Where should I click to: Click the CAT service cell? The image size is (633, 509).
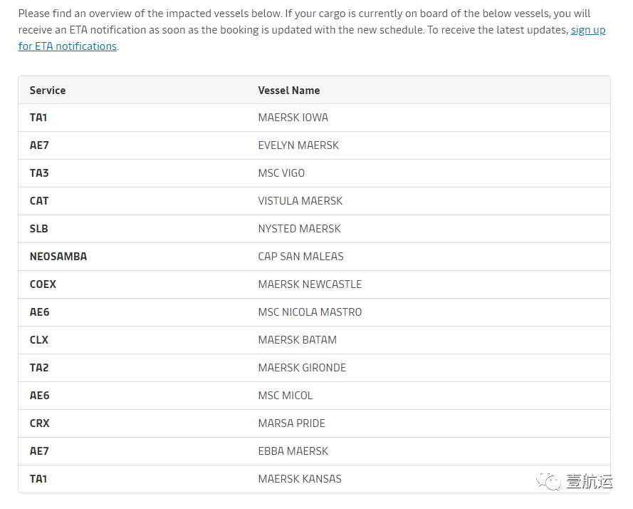click(x=39, y=201)
